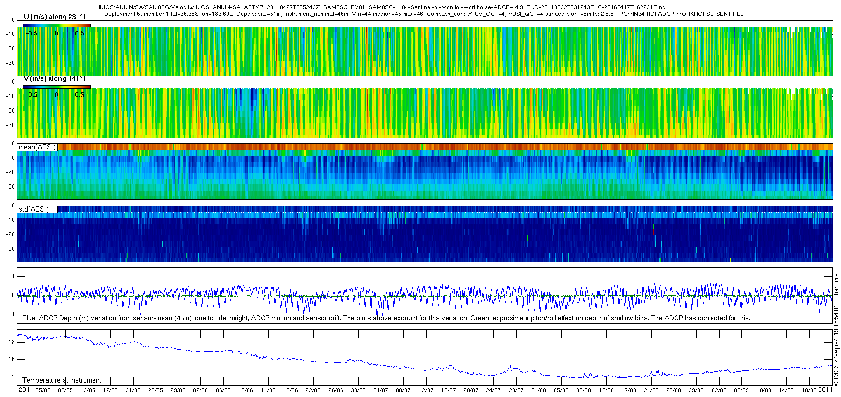Screen dimensions: 841x397
Task: Click the 13/05 date tick on time axis
Action: (x=88, y=390)
